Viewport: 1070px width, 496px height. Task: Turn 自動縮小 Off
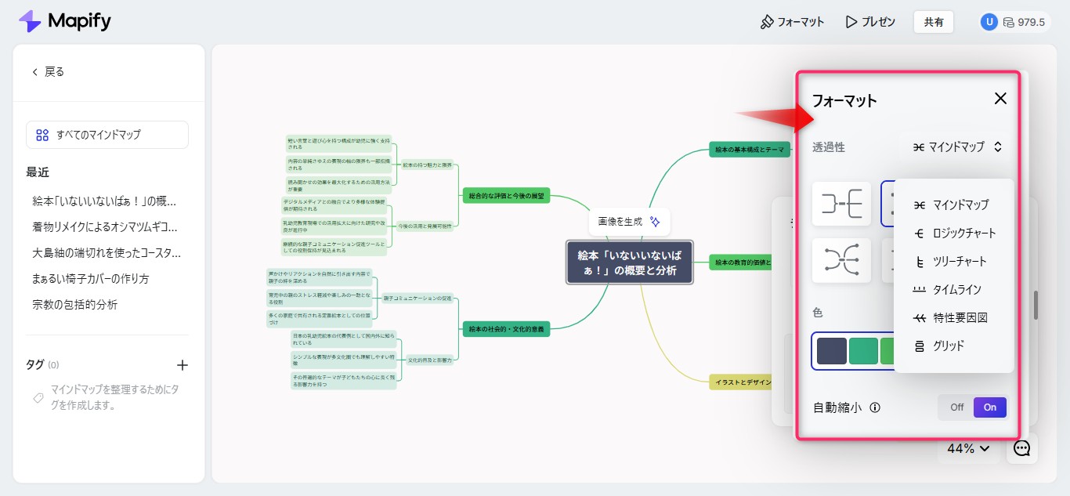tap(956, 407)
